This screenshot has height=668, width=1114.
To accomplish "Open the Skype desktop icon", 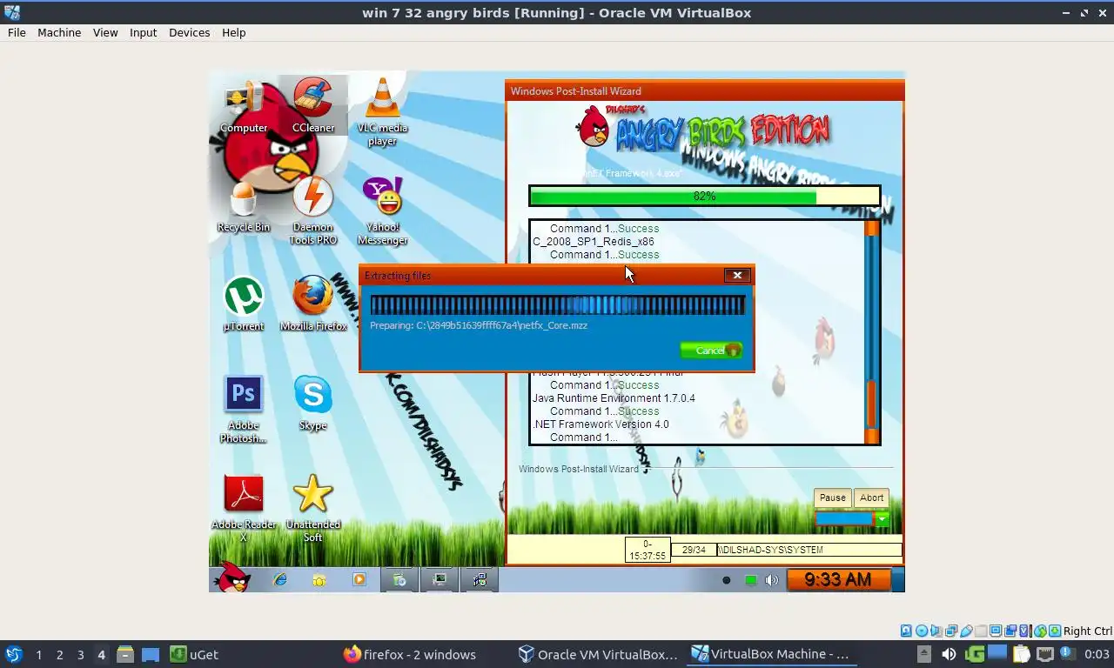I will tap(312, 404).
